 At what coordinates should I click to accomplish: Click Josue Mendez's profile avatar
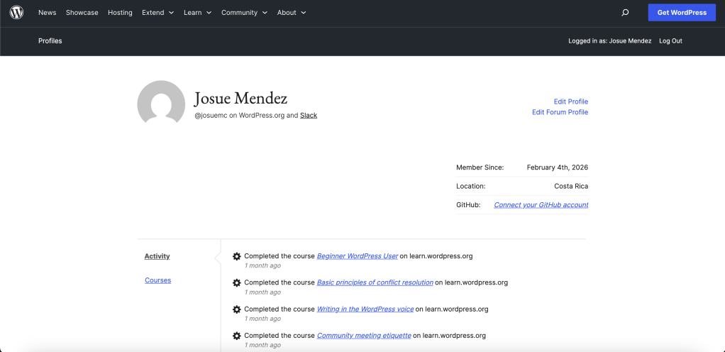point(161,104)
